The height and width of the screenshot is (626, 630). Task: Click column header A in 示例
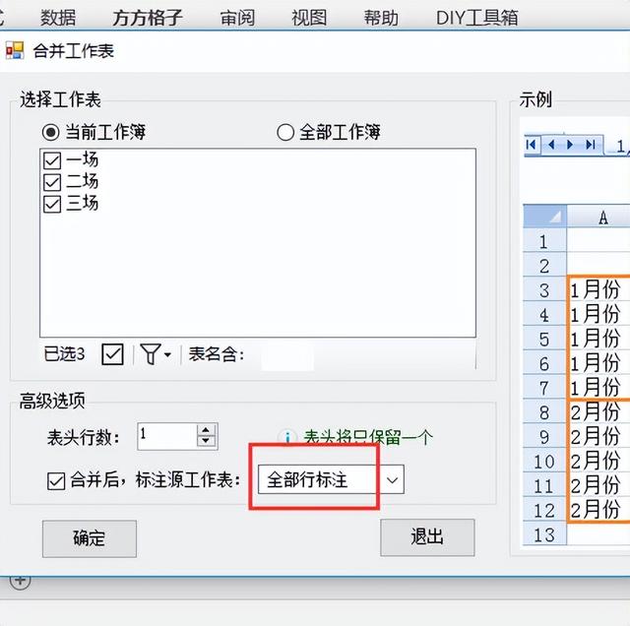click(x=598, y=217)
